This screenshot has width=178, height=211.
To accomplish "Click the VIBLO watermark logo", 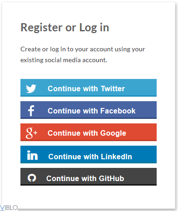I will click(9, 208).
